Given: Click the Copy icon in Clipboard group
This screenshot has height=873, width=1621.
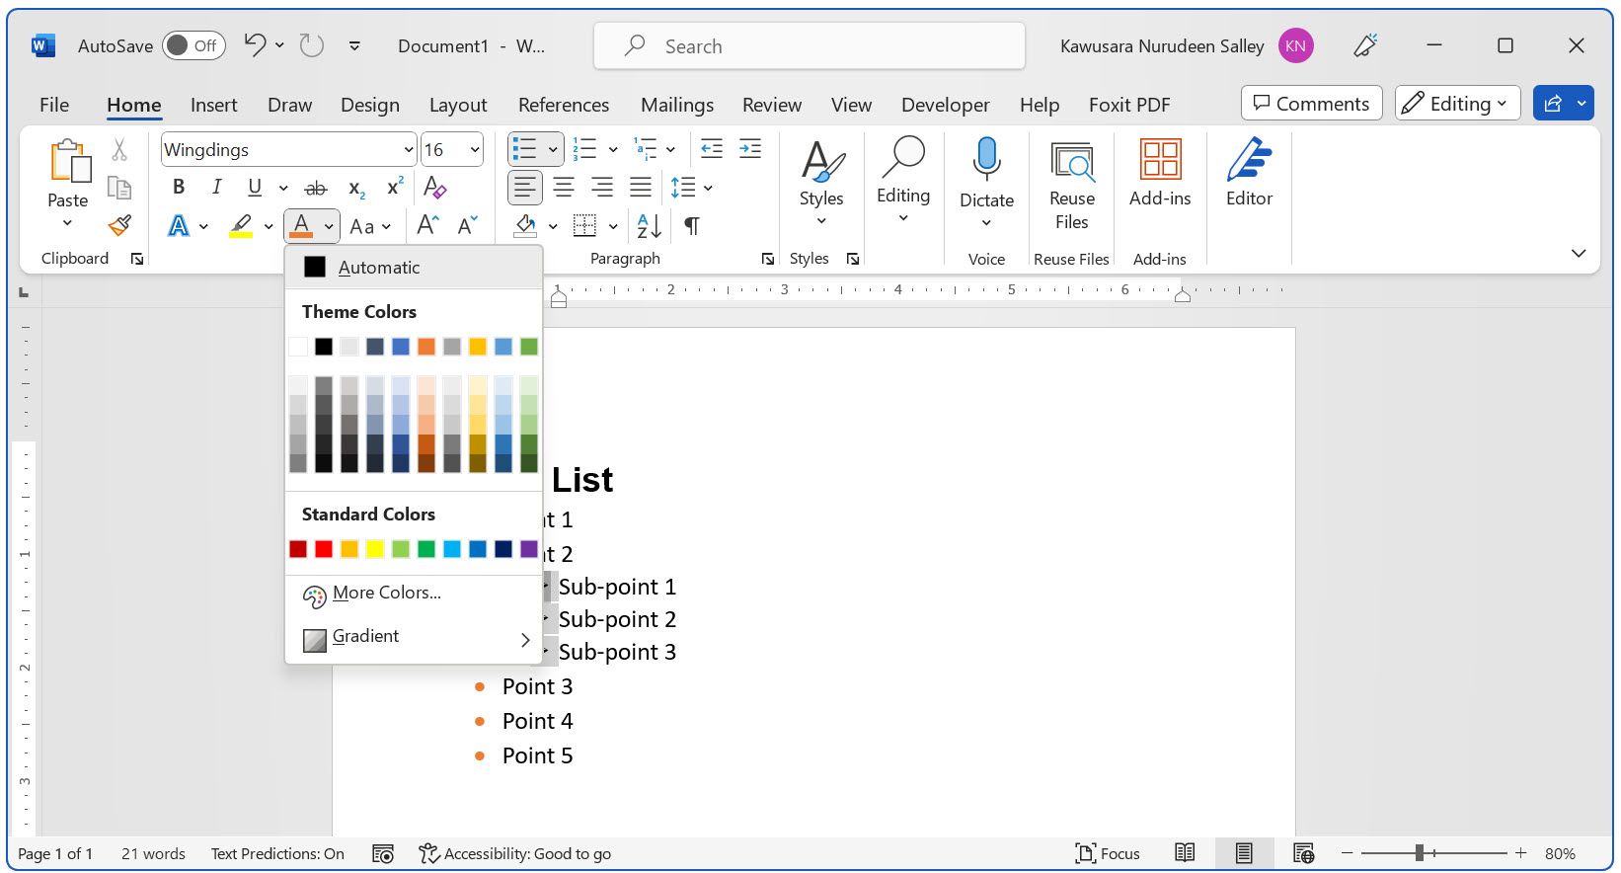Looking at the screenshot, I should pyautogui.click(x=119, y=188).
